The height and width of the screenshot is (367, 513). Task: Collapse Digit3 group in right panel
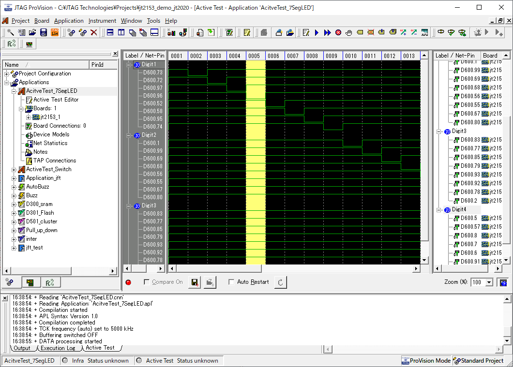point(439,132)
